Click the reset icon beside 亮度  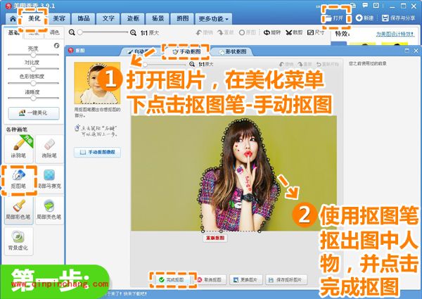[x=56, y=46]
